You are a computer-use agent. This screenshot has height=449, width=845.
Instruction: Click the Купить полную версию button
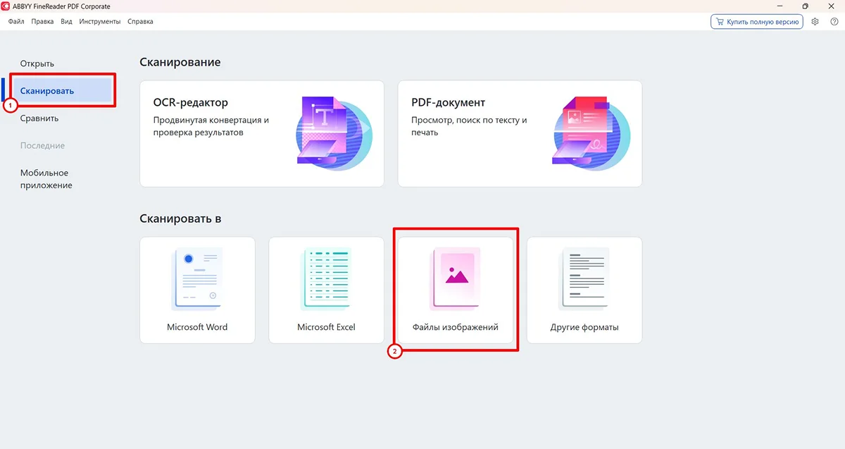coord(757,22)
